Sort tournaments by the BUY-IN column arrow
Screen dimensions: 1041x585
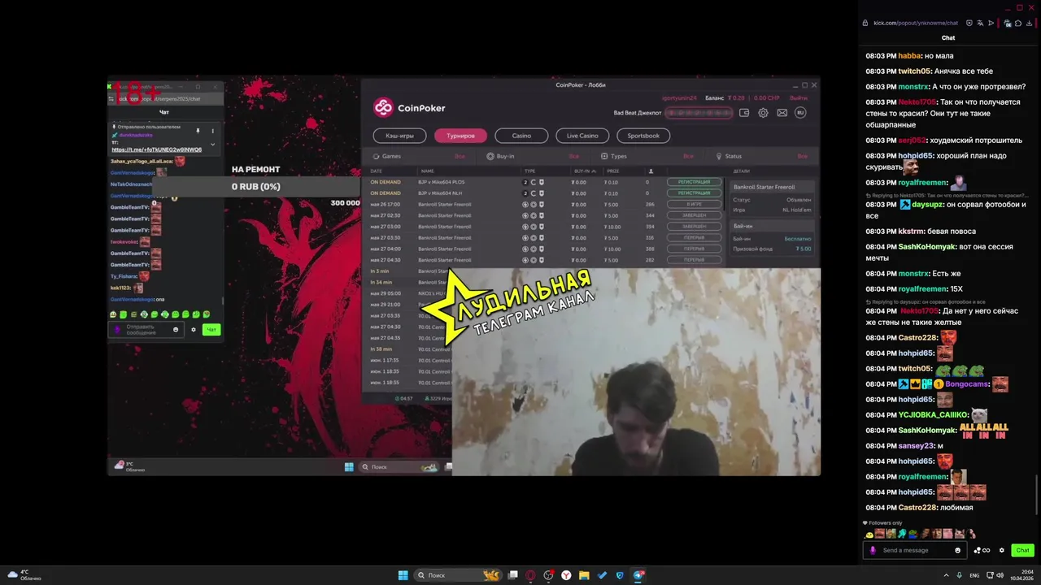594,171
